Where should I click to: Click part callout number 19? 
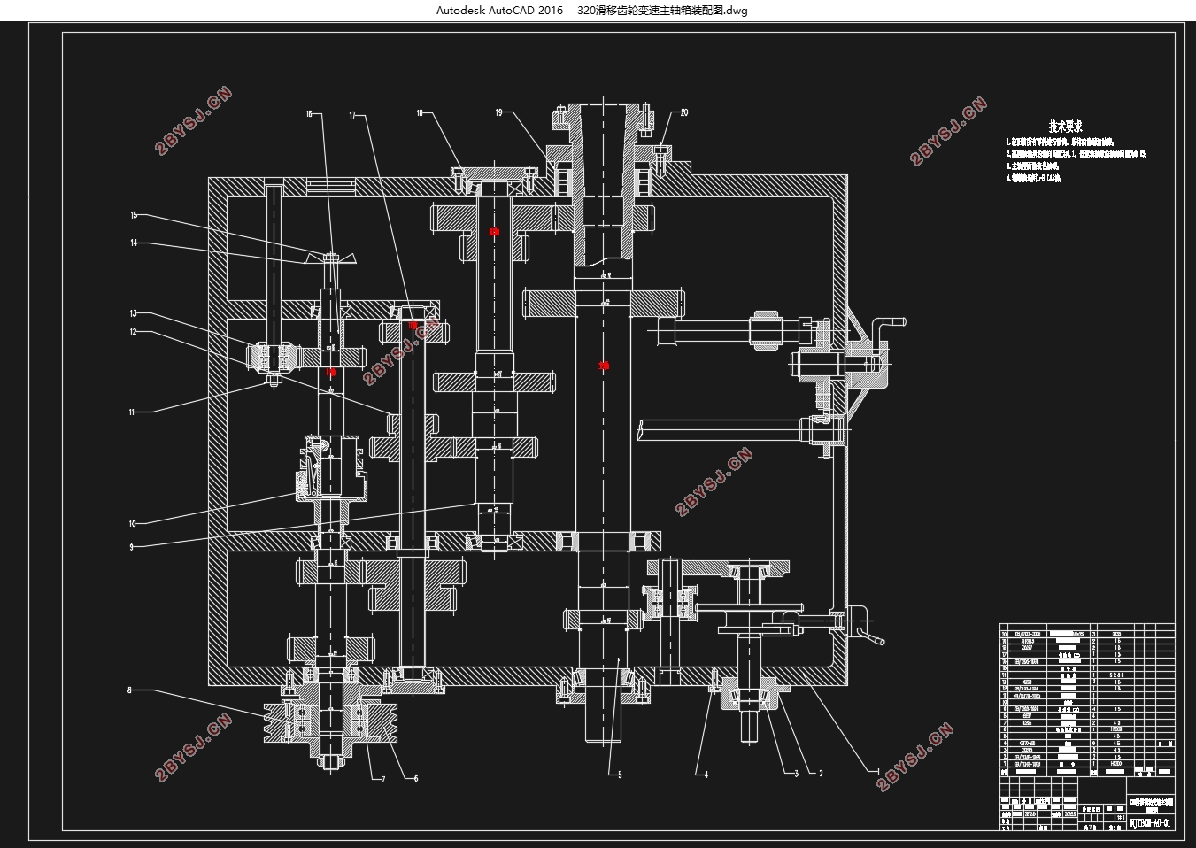click(x=499, y=112)
